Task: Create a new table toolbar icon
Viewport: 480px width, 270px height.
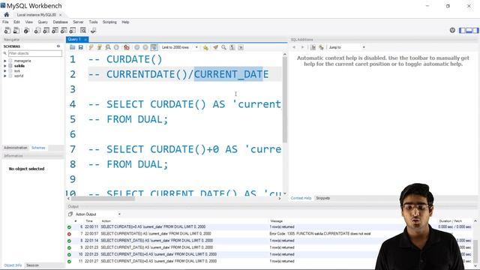Action: (46, 30)
